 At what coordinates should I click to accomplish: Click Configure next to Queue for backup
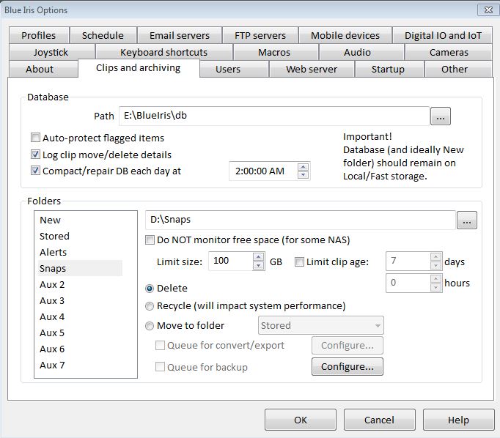coord(348,367)
